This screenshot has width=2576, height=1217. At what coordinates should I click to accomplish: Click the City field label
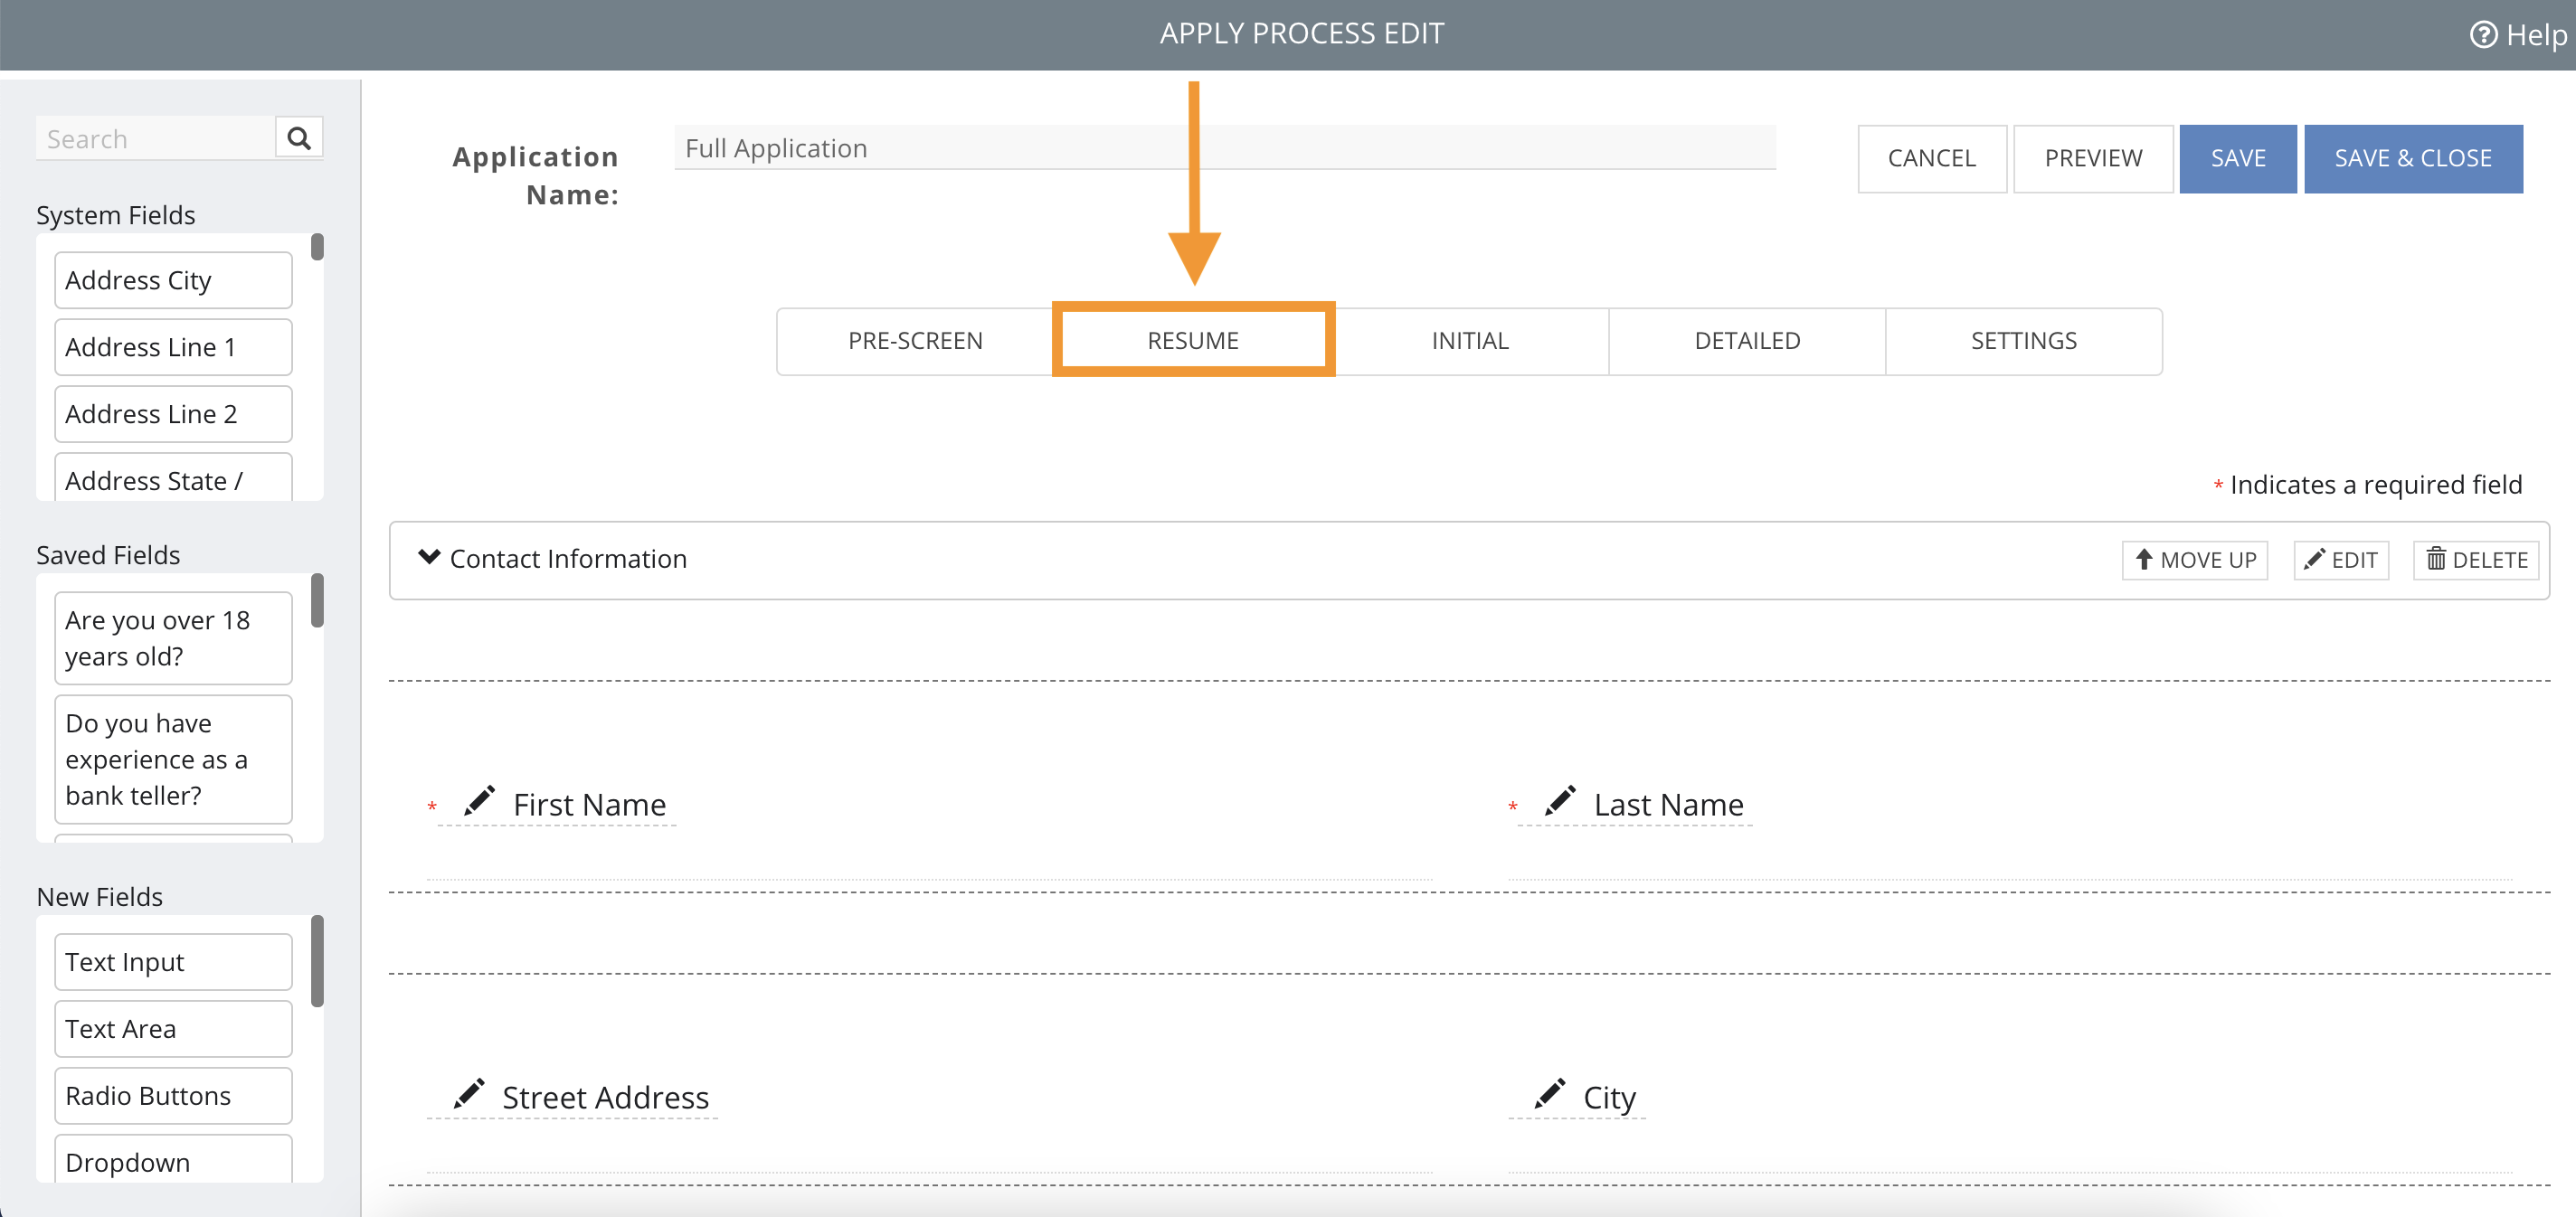tap(1609, 1098)
